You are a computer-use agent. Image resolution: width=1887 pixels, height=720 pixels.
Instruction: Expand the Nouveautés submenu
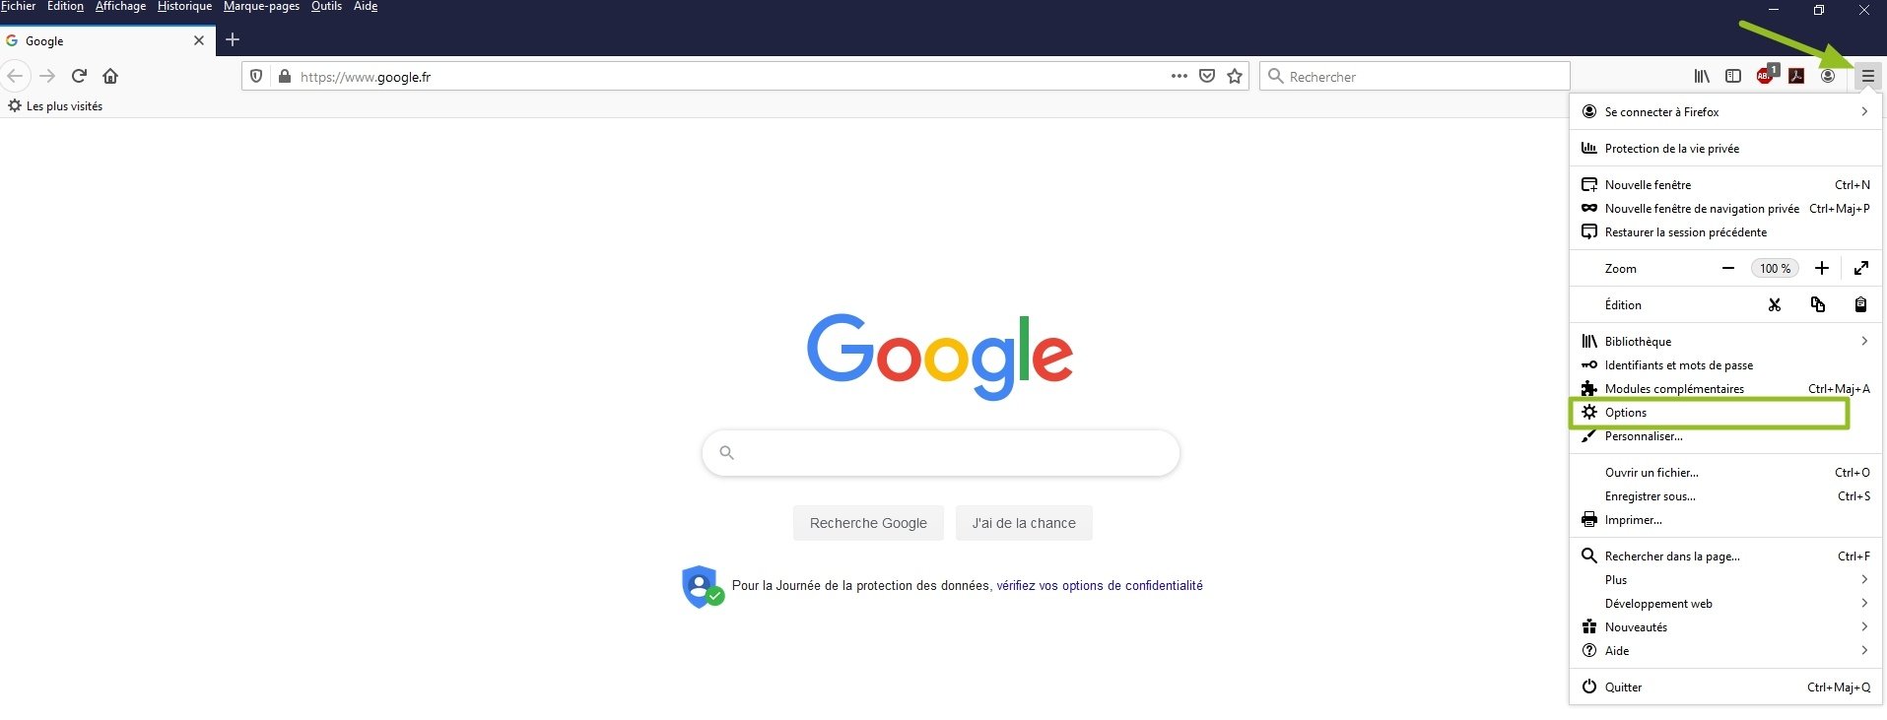click(x=1725, y=626)
